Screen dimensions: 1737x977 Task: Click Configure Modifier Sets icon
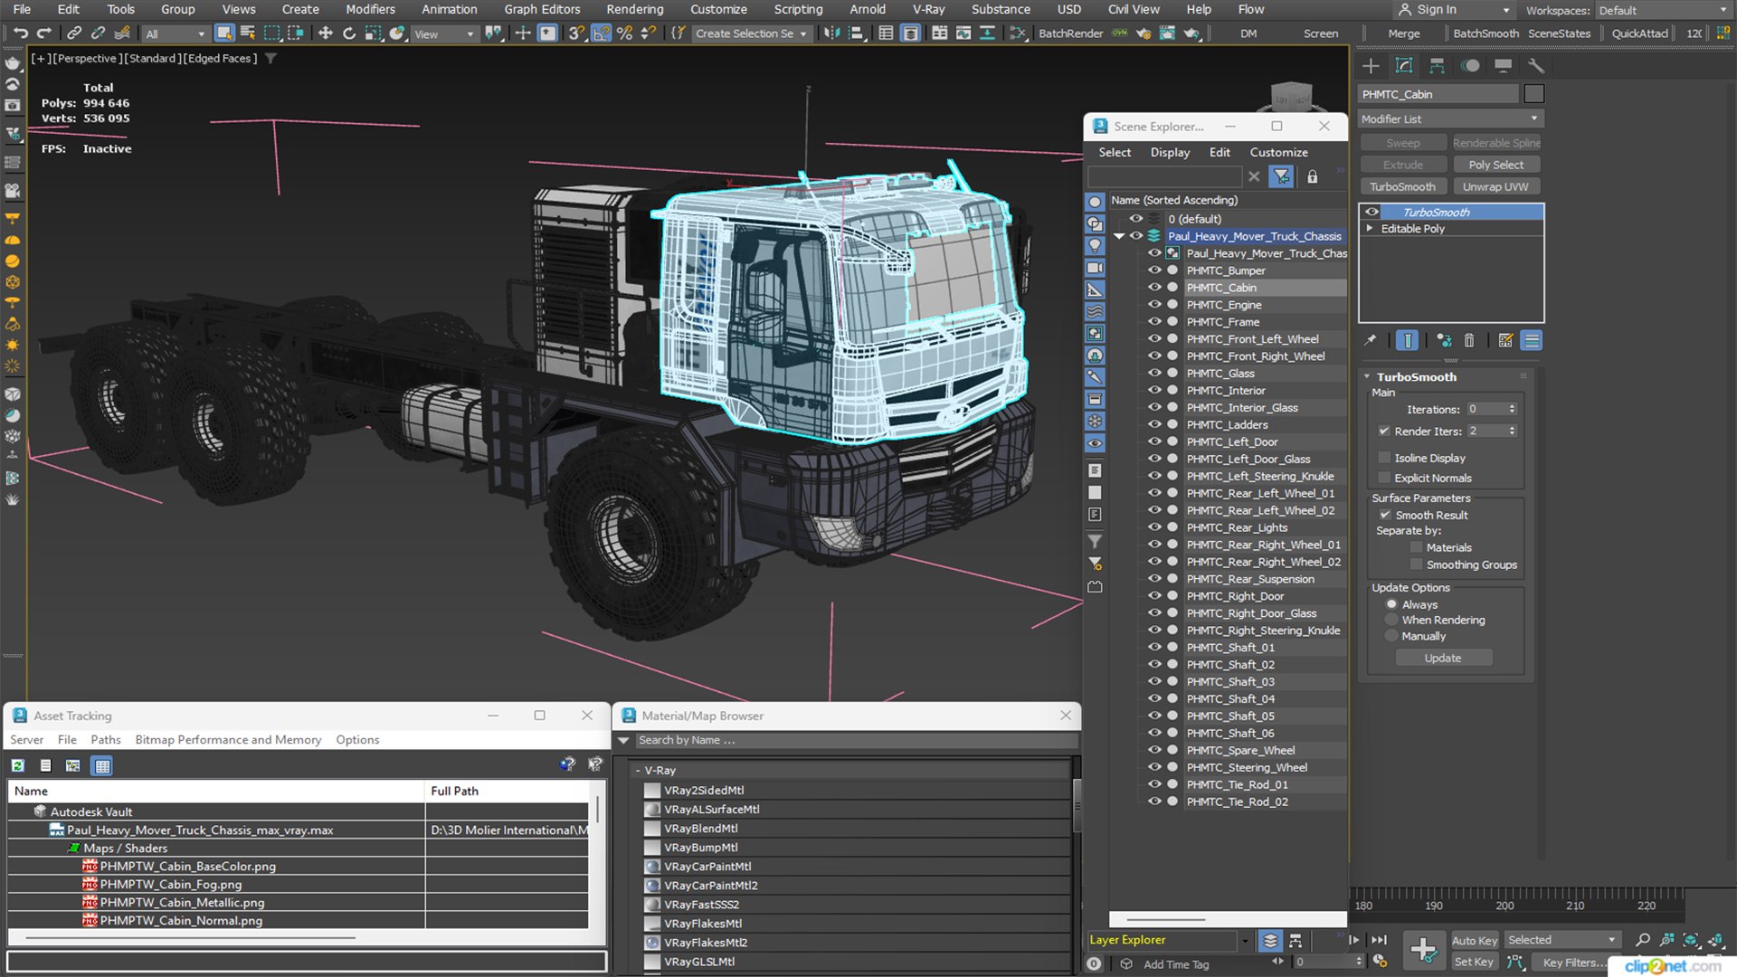(x=1505, y=340)
